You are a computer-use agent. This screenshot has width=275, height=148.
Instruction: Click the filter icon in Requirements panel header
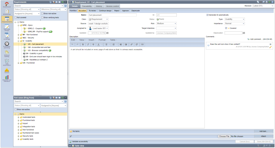click(54, 2)
